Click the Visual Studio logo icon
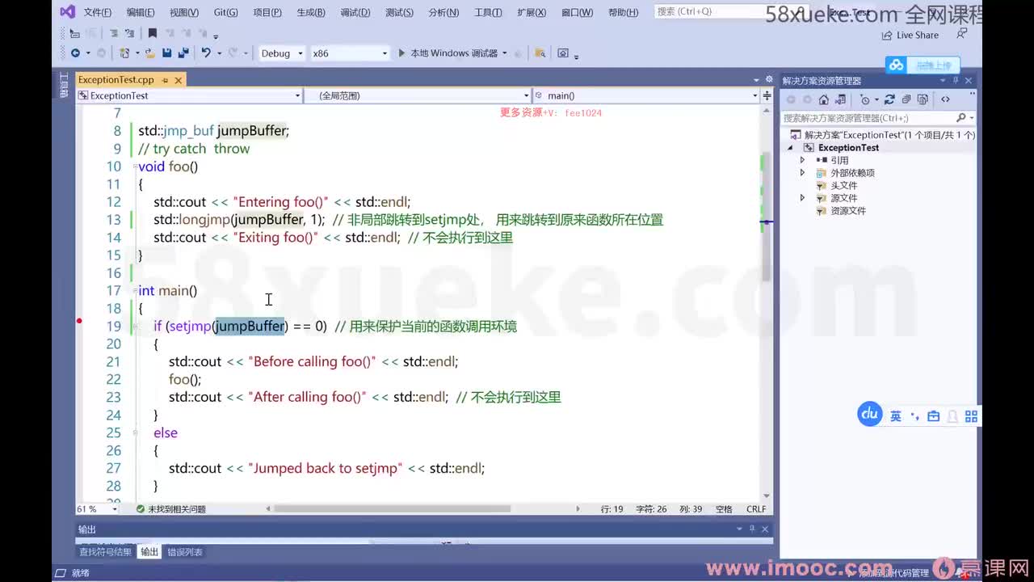This screenshot has width=1034, height=582. pyautogui.click(x=67, y=12)
